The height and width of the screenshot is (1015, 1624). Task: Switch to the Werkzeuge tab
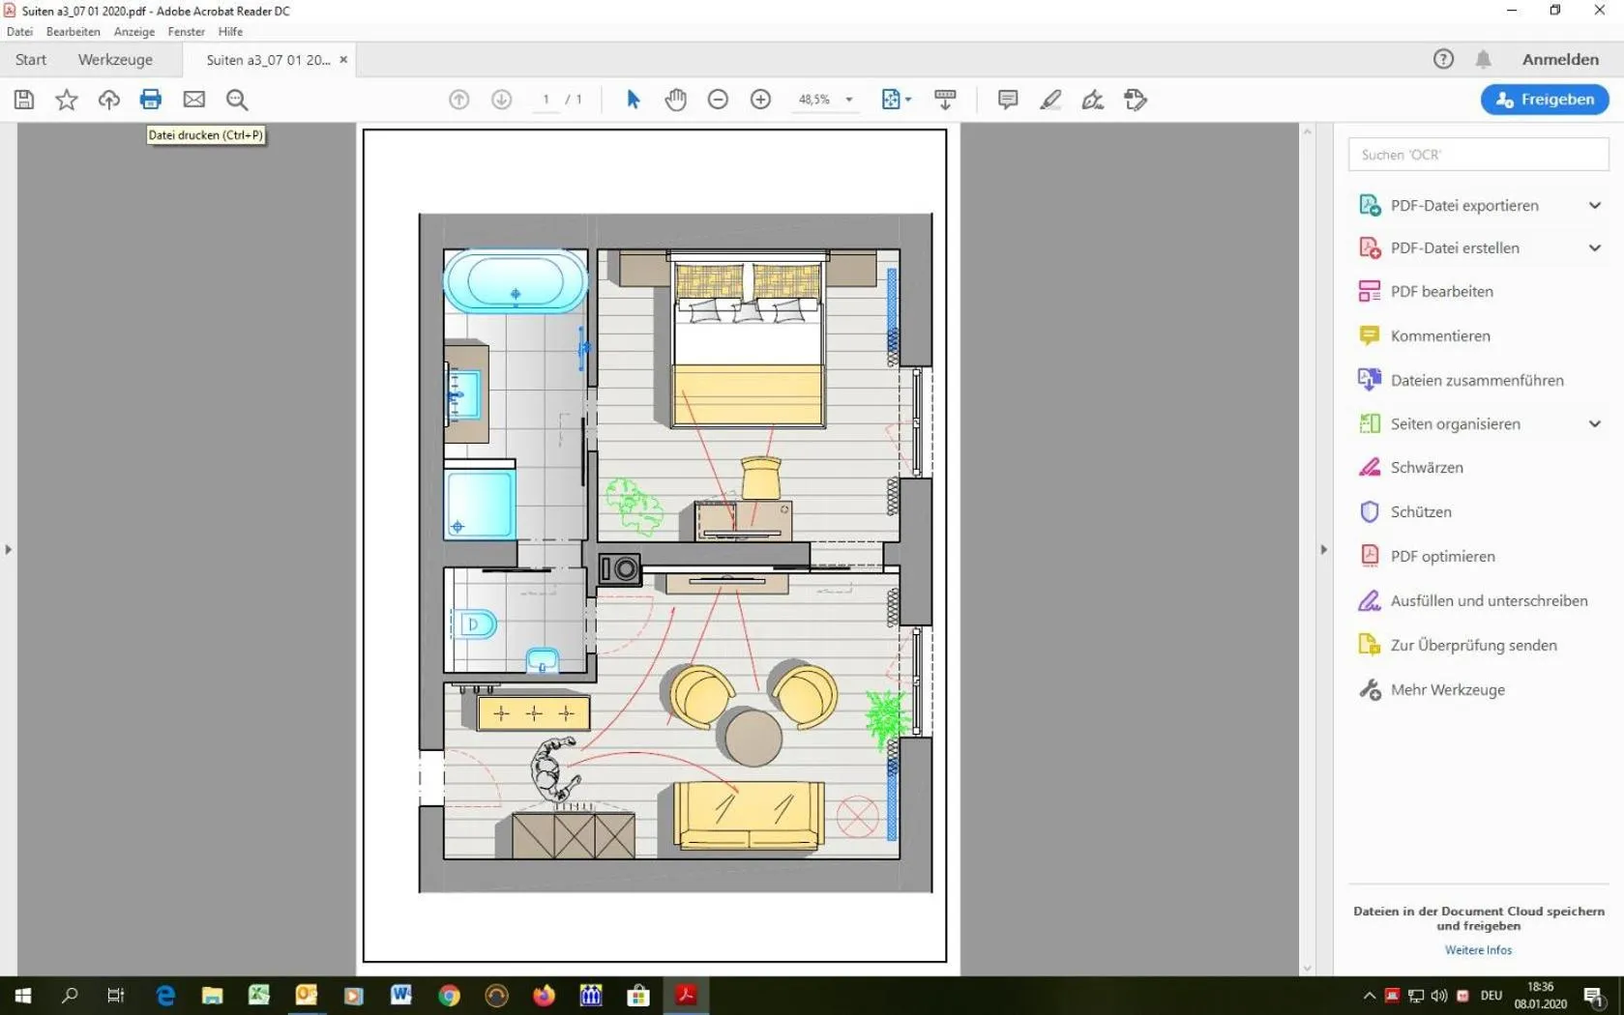coord(115,60)
